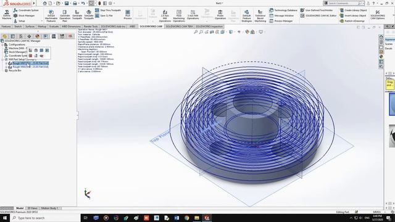
Task: Switch to the Evaluate tab
Action: 54,27
